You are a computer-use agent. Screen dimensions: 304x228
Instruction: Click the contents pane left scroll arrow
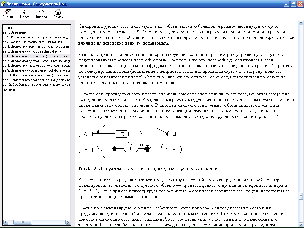[6, 222]
